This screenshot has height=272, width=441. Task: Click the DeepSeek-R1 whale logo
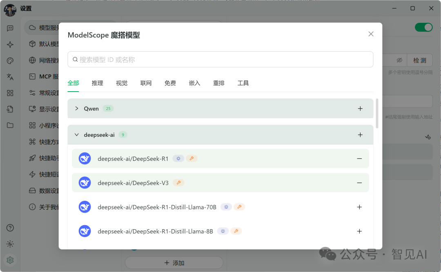click(85, 158)
